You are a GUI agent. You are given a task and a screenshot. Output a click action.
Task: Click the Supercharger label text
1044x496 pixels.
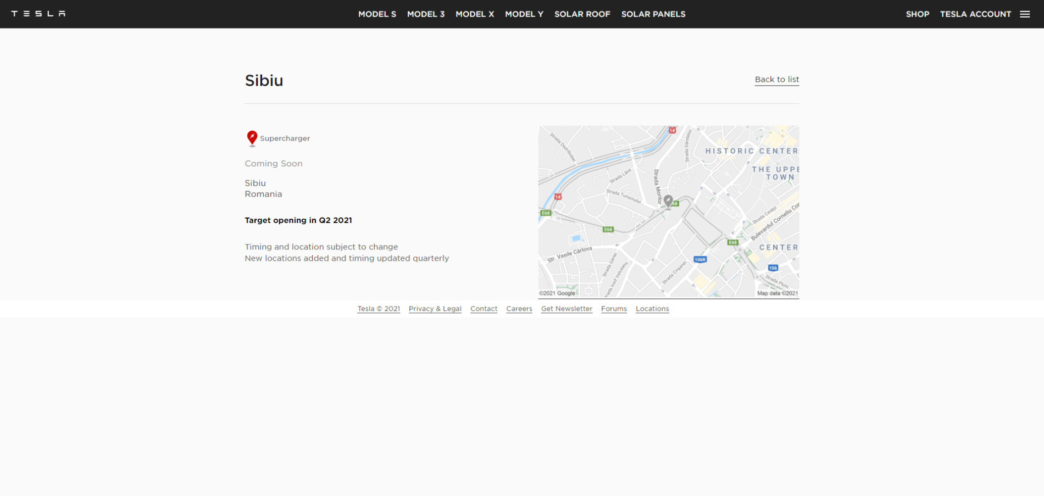point(285,138)
